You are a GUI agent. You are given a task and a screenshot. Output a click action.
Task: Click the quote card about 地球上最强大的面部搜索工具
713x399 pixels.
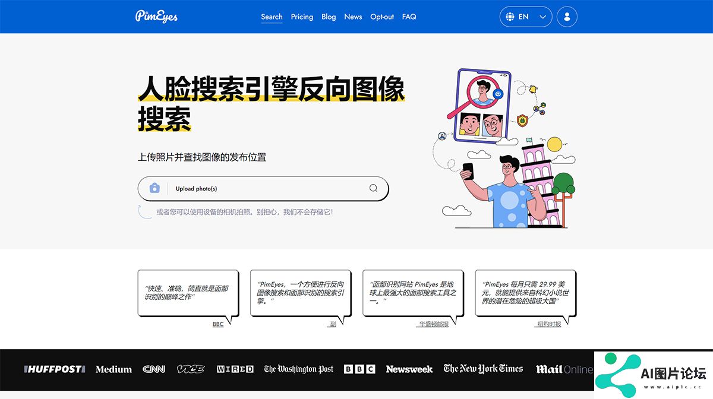click(413, 293)
